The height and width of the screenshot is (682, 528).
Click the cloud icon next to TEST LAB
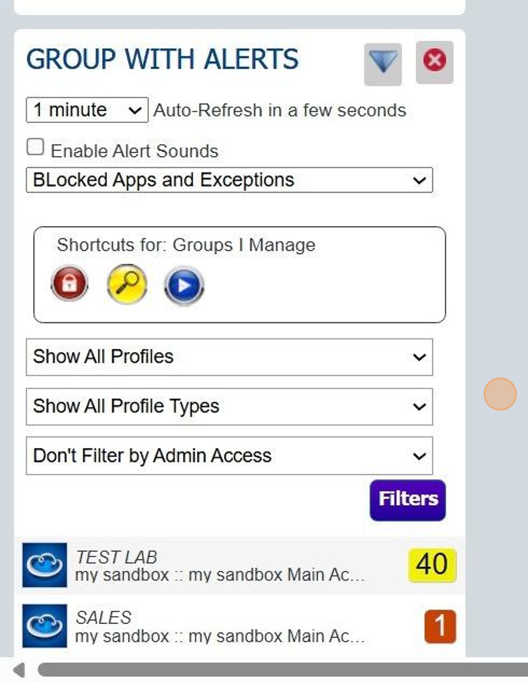point(44,565)
